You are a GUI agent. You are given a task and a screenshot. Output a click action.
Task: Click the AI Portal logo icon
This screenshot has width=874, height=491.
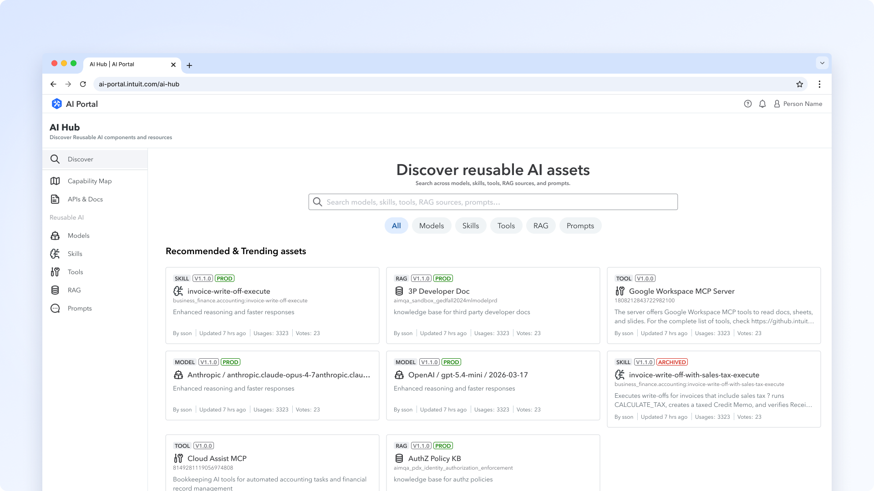(x=56, y=104)
